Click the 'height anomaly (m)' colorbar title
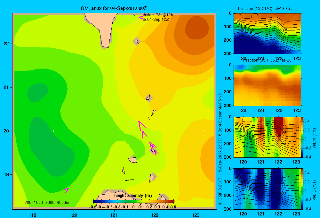Viewport: 320px width, 218px height. click(x=133, y=195)
